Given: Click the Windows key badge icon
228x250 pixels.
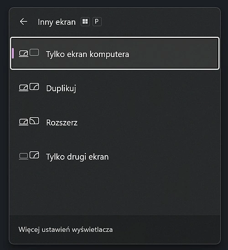Looking at the screenshot, I should [x=85, y=21].
